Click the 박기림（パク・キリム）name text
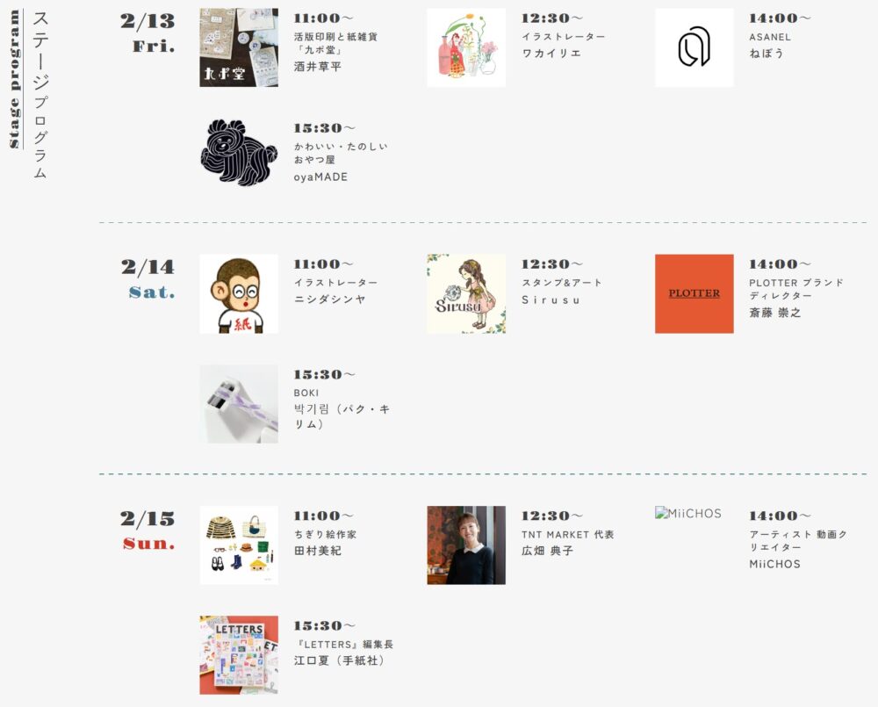The height and width of the screenshot is (707, 878). [342, 417]
